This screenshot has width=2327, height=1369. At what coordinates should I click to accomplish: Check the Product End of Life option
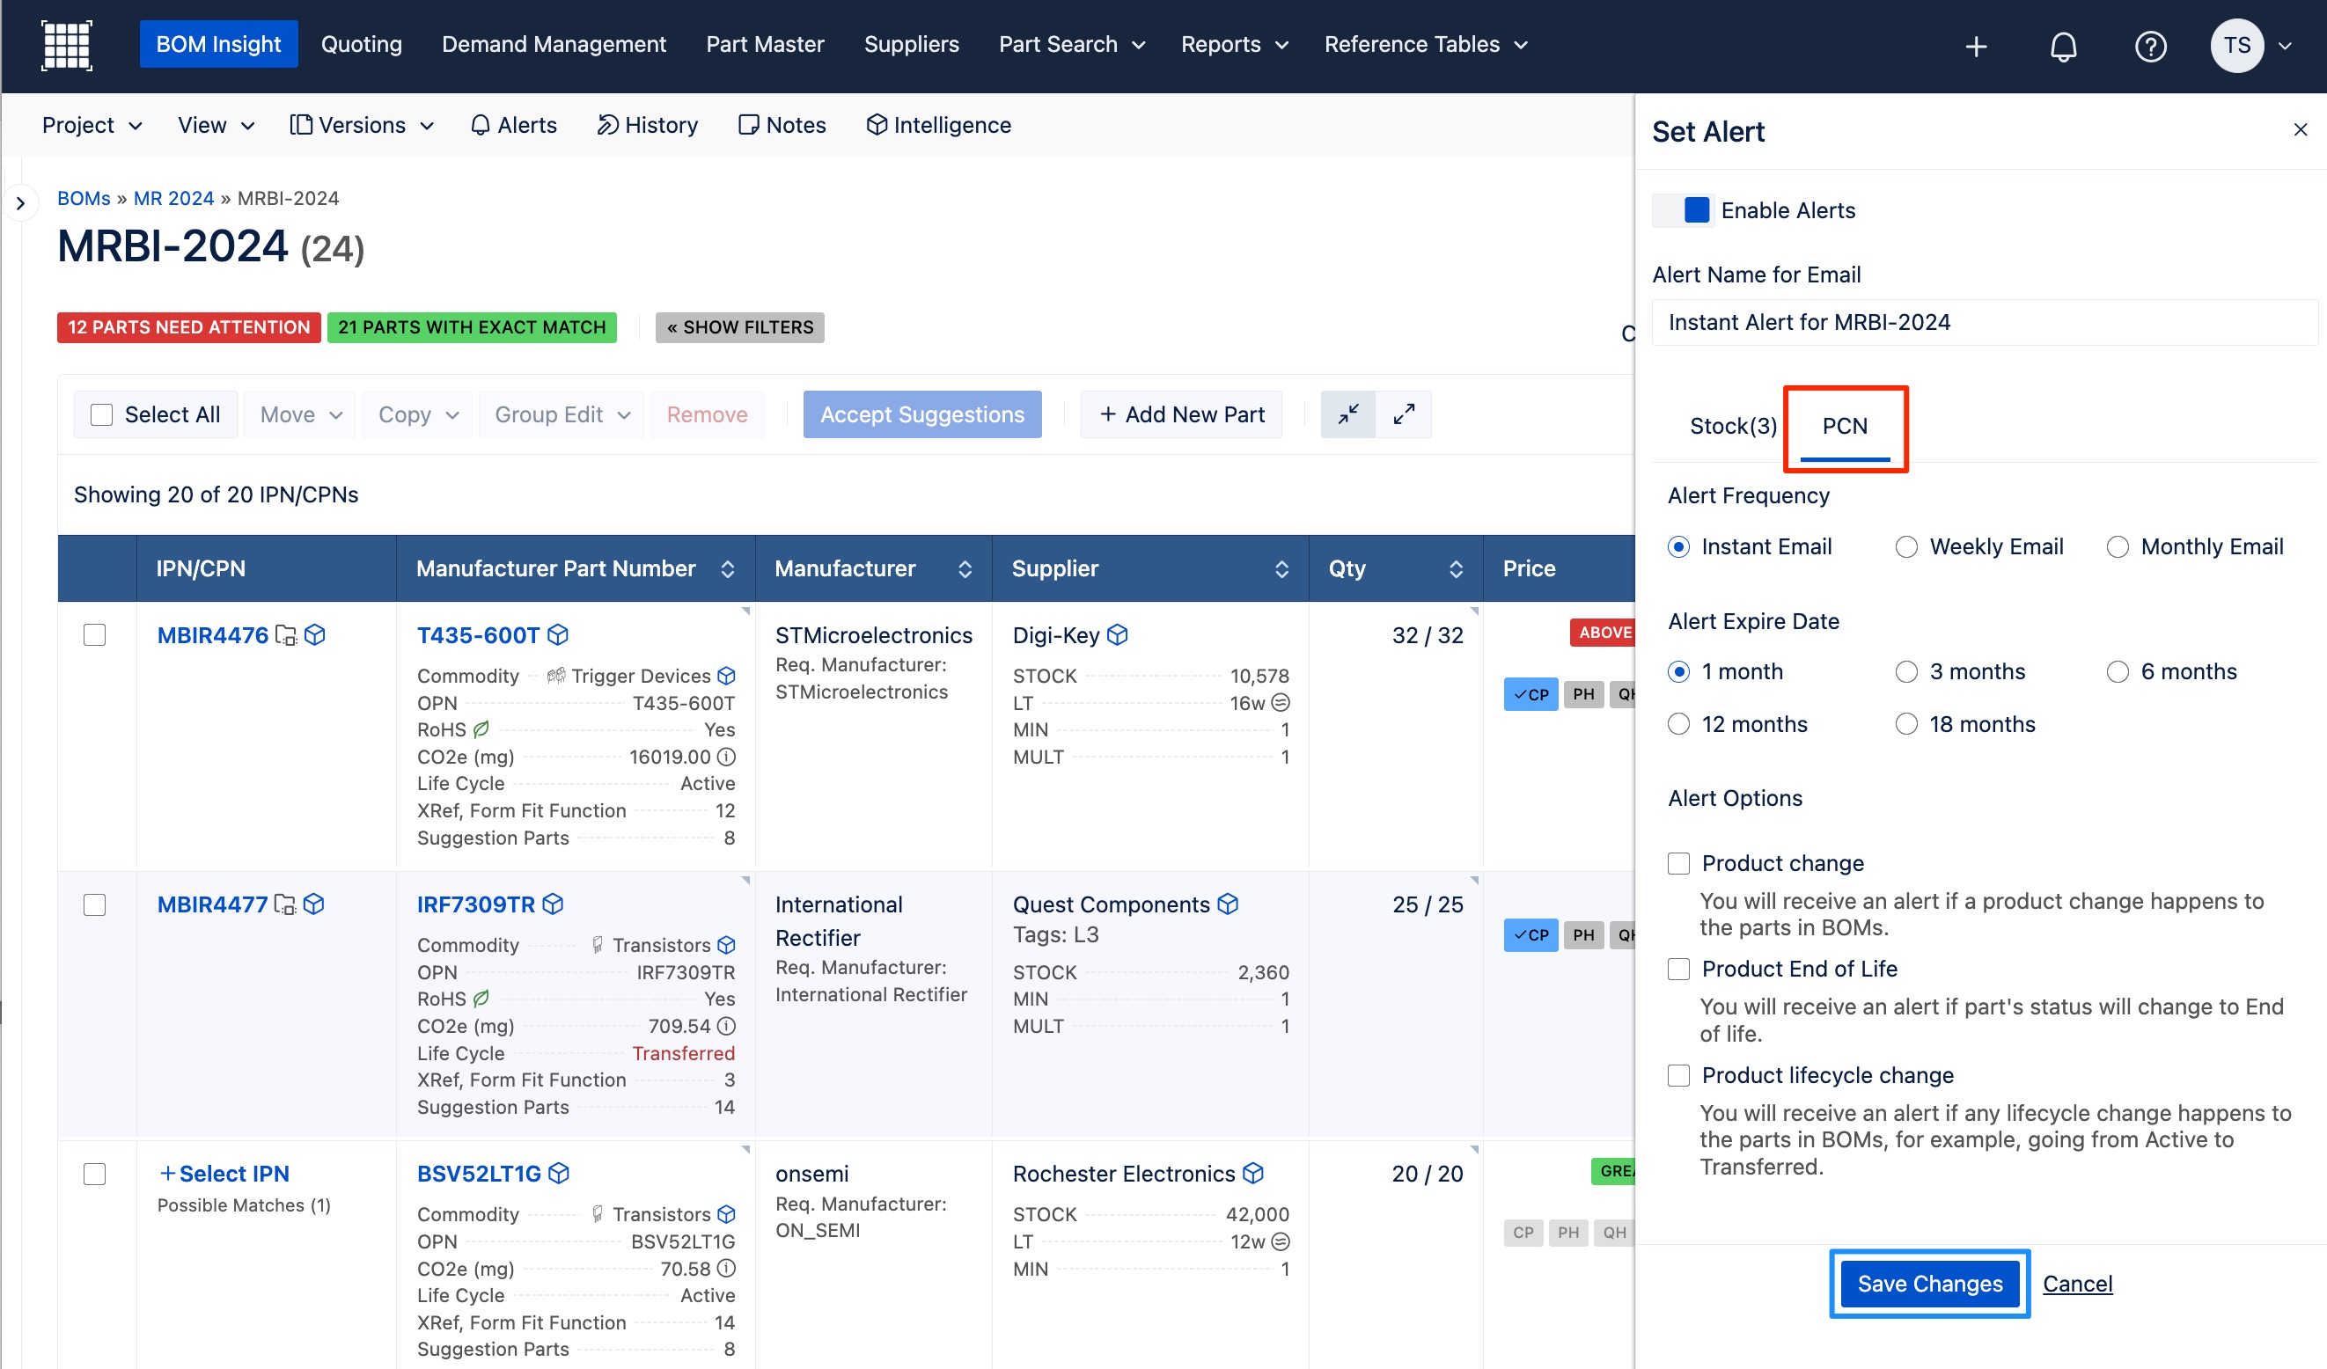(1678, 969)
